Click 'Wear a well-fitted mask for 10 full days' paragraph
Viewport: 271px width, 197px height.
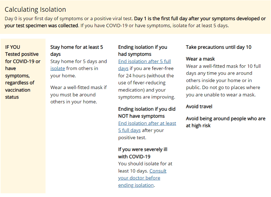point(223,80)
